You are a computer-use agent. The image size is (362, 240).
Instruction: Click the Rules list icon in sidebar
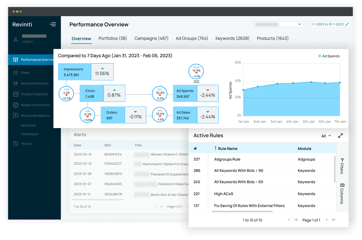(x=15, y=72)
